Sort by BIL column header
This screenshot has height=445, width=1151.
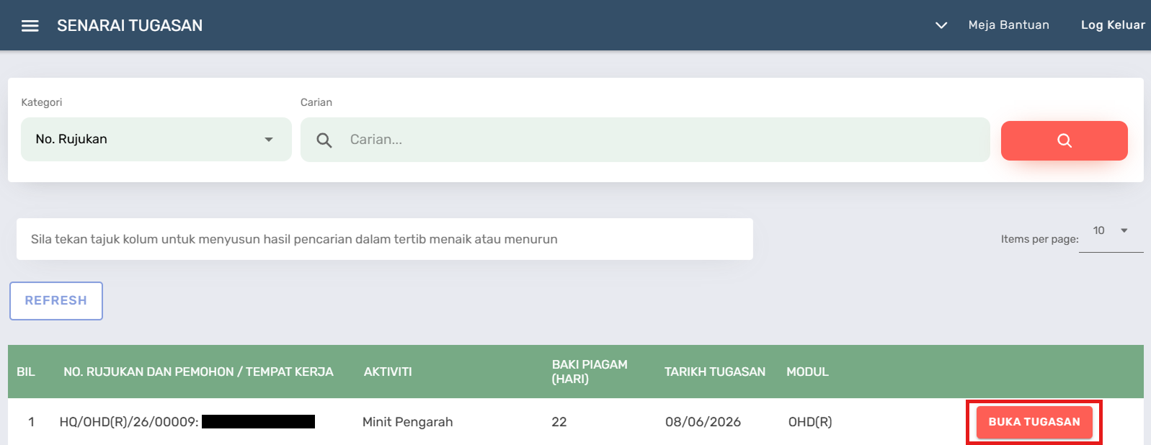(x=26, y=372)
